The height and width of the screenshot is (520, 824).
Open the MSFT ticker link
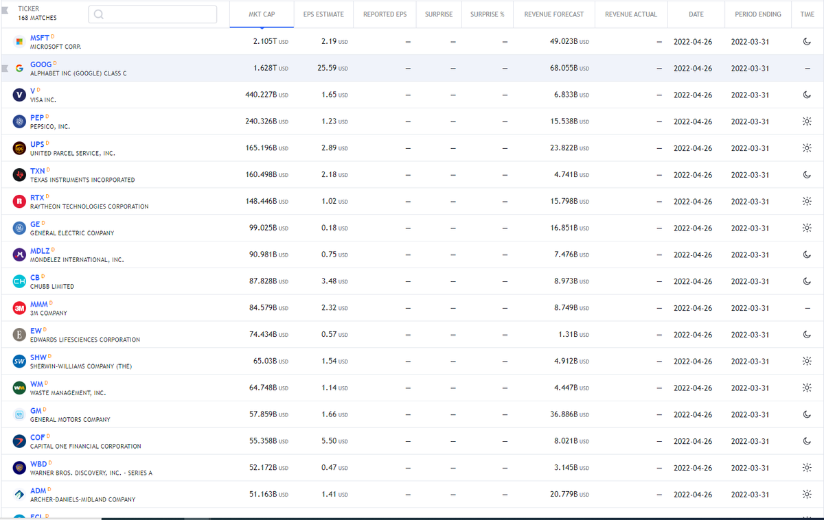pyautogui.click(x=40, y=38)
